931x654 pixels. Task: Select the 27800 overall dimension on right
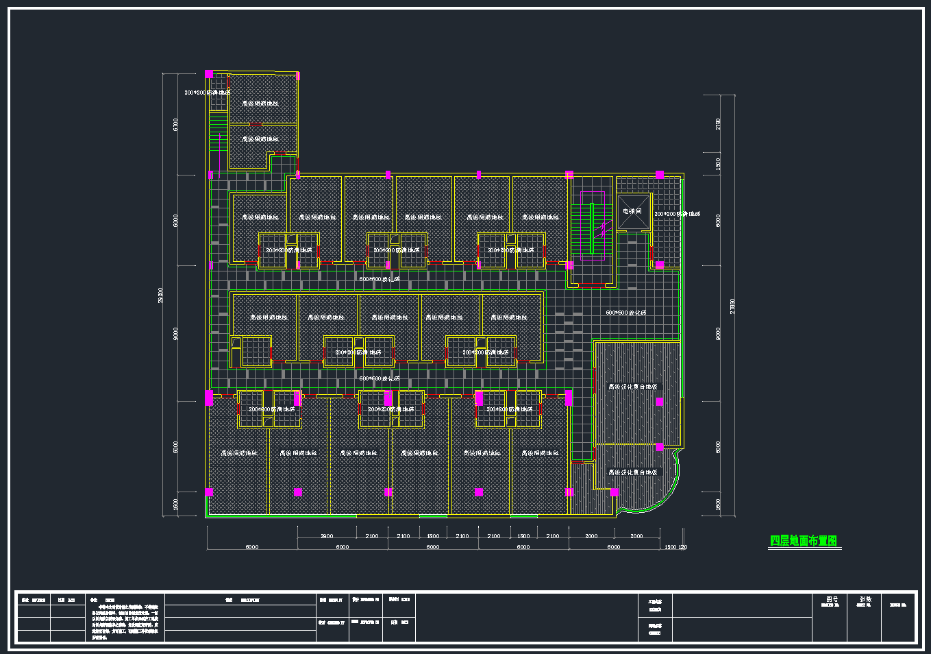[733, 306]
